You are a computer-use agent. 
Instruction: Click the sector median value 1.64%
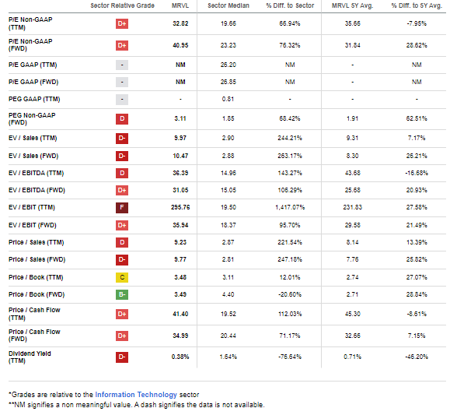pos(228,357)
